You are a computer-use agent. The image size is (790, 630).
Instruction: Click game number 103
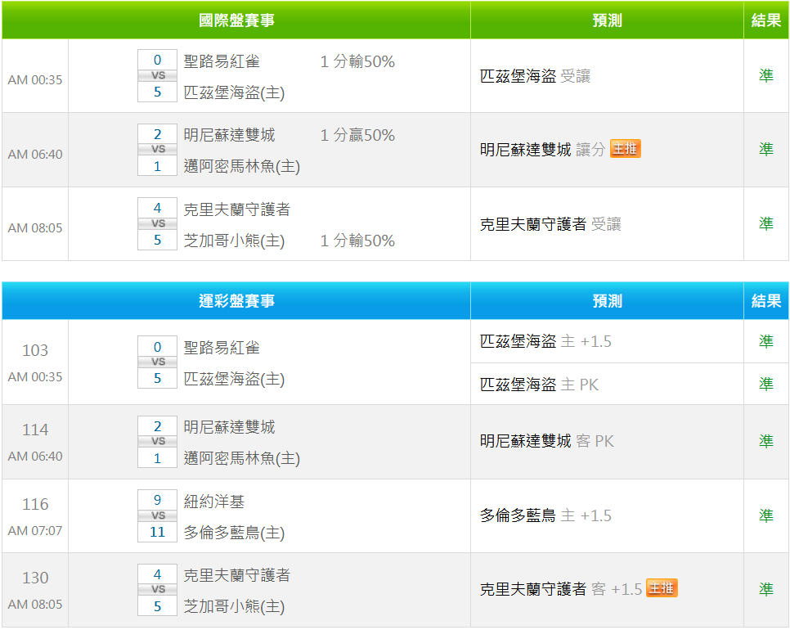point(35,350)
